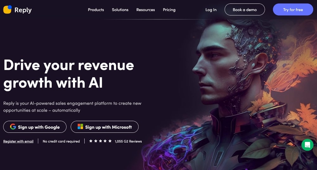Click the first review star
Screen dimensions: 317x170
91,141
